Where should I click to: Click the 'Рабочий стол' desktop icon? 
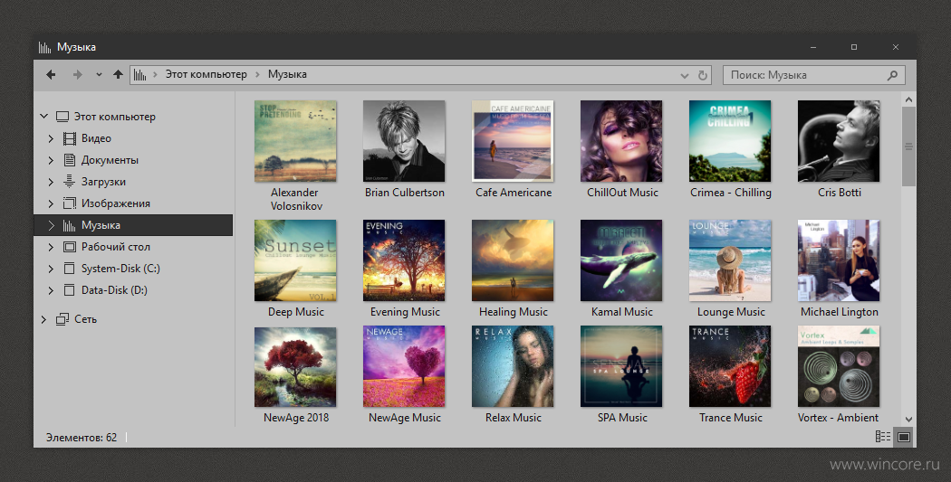tap(70, 247)
